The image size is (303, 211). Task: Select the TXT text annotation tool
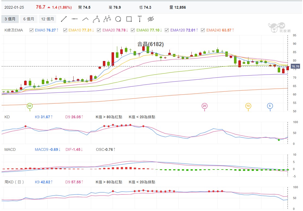click(140, 19)
